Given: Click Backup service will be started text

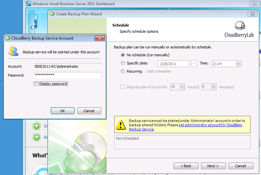Looking at the screenshot, I should (x=61, y=52).
